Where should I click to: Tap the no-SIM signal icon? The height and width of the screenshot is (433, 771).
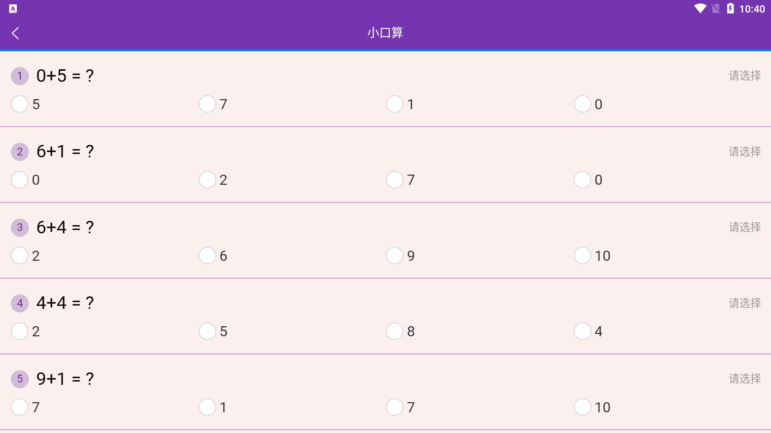tap(716, 9)
